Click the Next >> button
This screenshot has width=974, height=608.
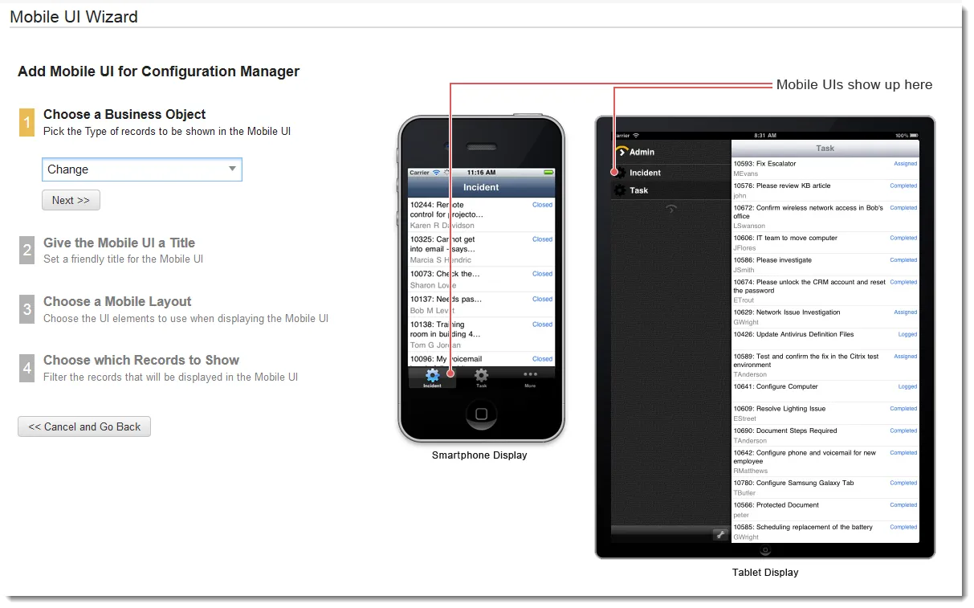71,200
